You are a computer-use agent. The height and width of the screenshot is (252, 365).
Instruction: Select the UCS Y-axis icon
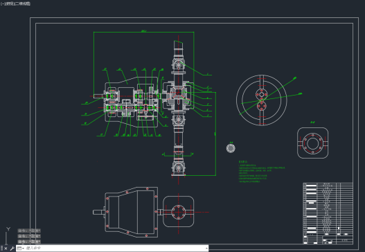click(8, 229)
